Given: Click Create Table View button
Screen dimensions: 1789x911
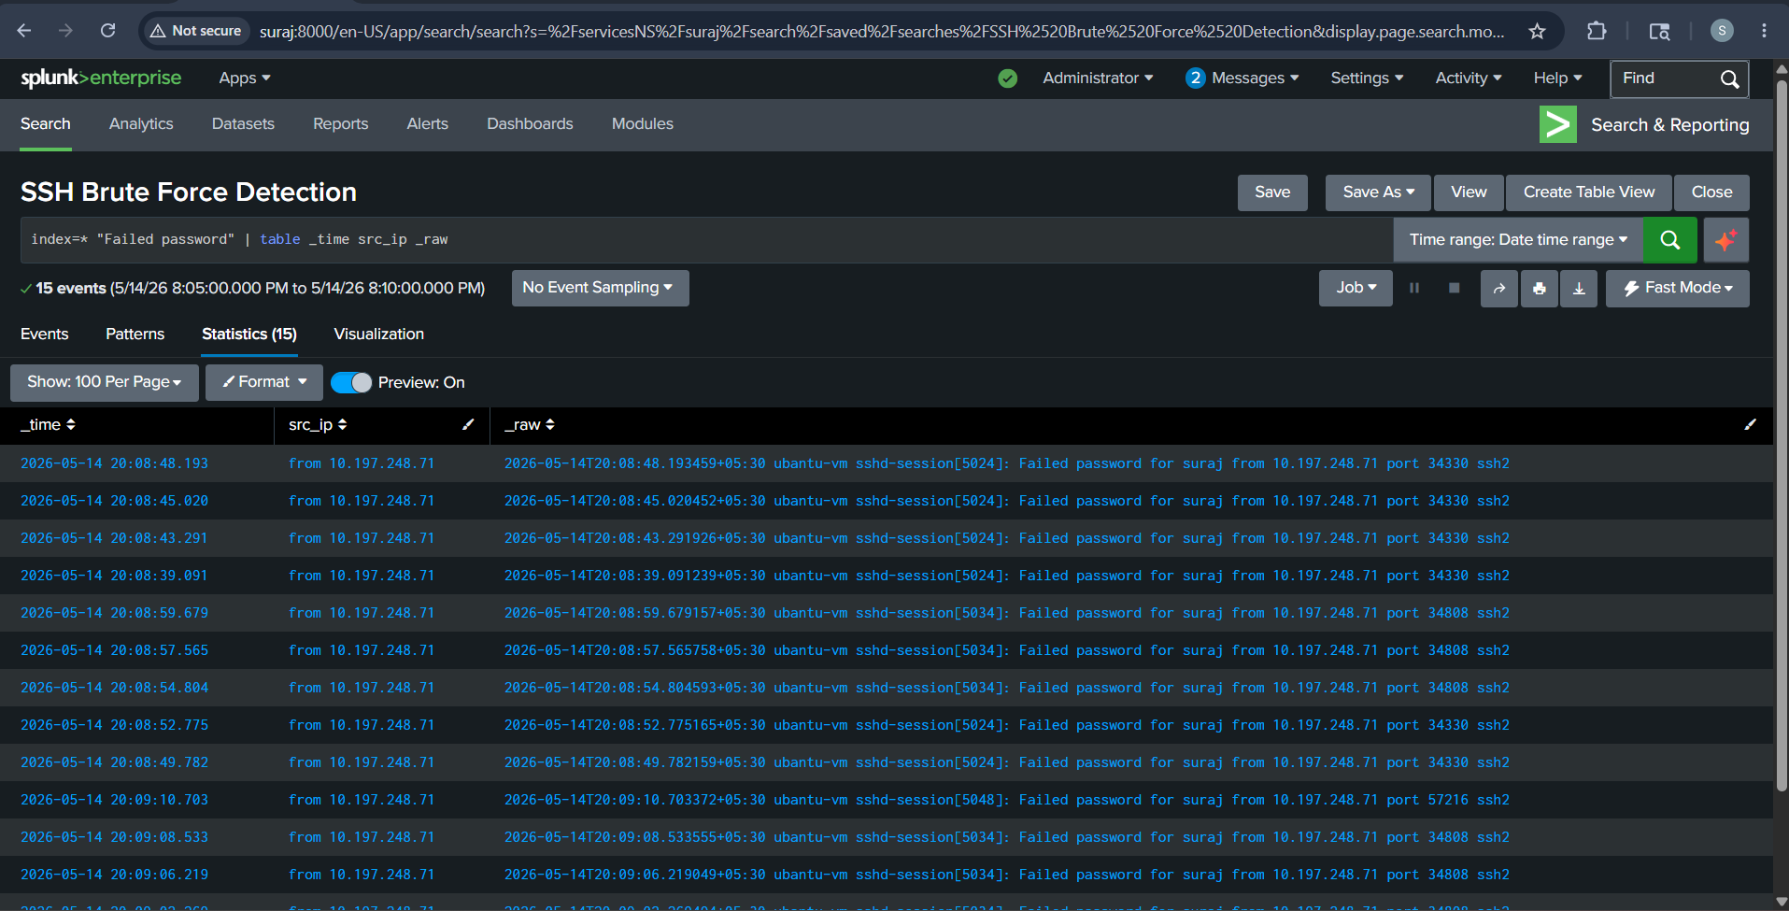Looking at the screenshot, I should 1589,192.
